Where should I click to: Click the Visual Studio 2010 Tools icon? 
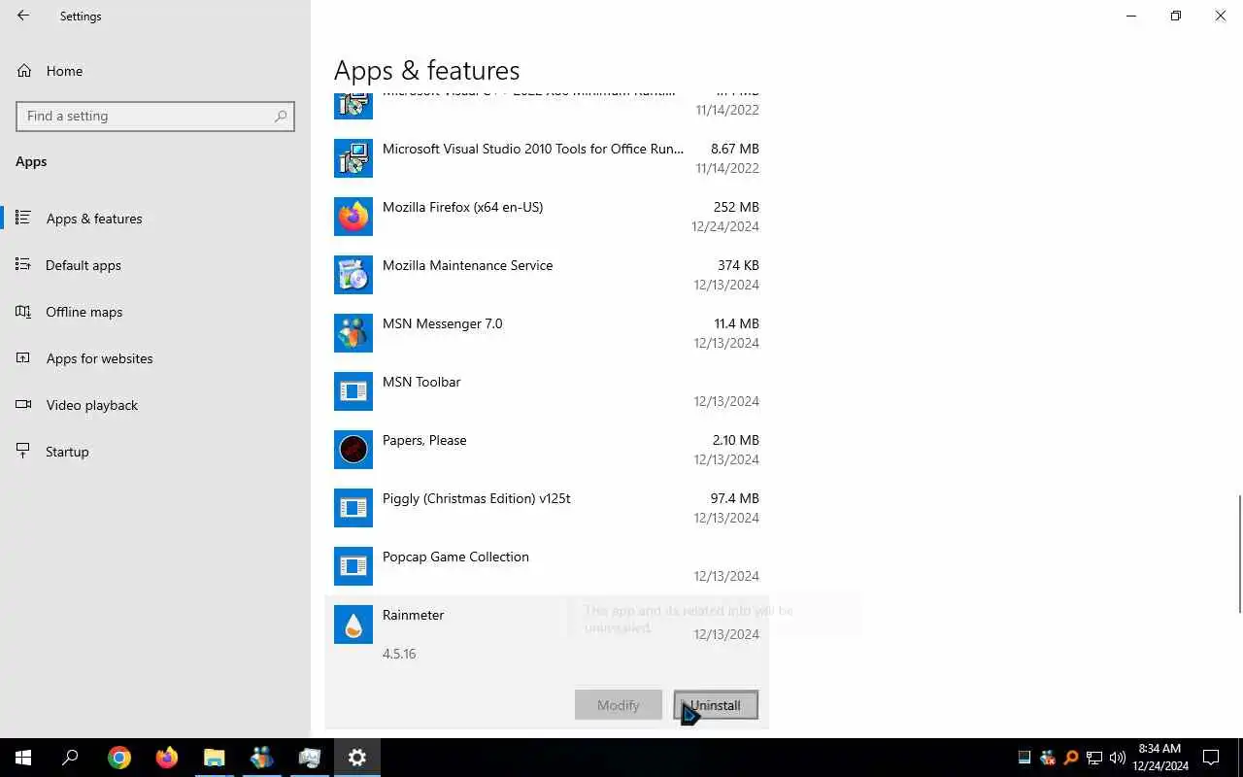[x=353, y=158]
